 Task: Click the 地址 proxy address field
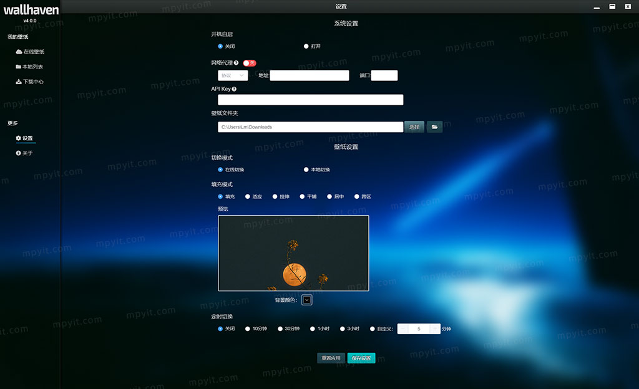(x=310, y=75)
